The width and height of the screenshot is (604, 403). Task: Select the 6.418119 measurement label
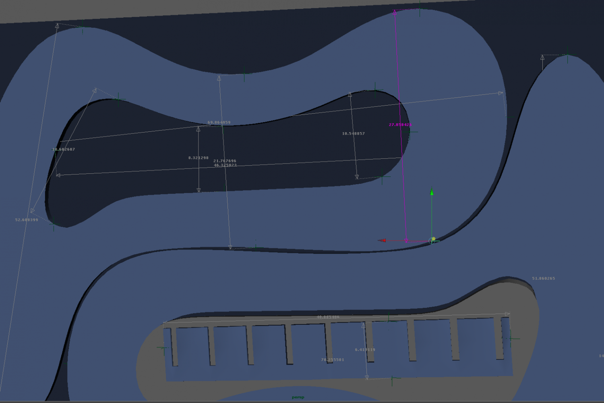pos(365,350)
